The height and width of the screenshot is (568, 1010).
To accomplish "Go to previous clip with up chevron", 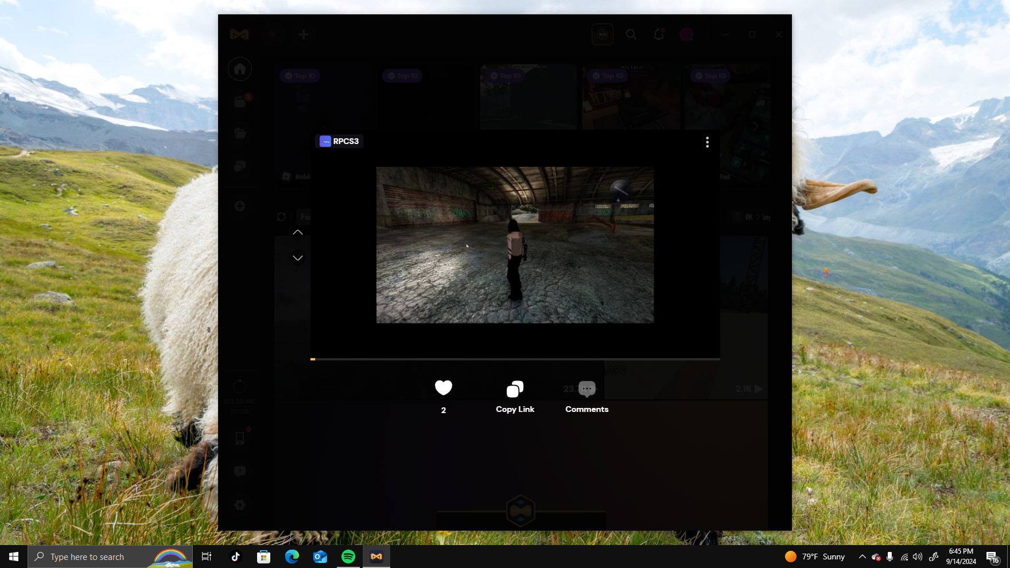I will tap(298, 232).
